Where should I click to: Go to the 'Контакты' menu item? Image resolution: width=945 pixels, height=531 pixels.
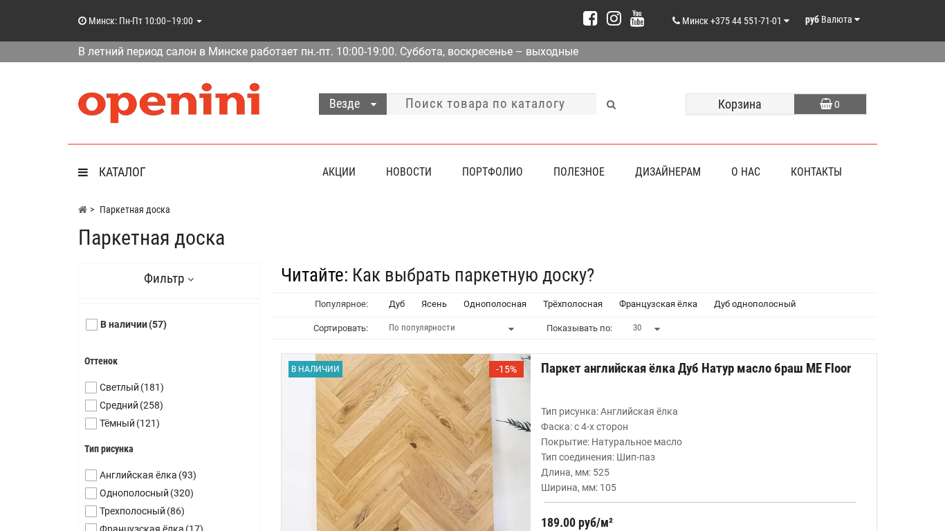click(816, 172)
